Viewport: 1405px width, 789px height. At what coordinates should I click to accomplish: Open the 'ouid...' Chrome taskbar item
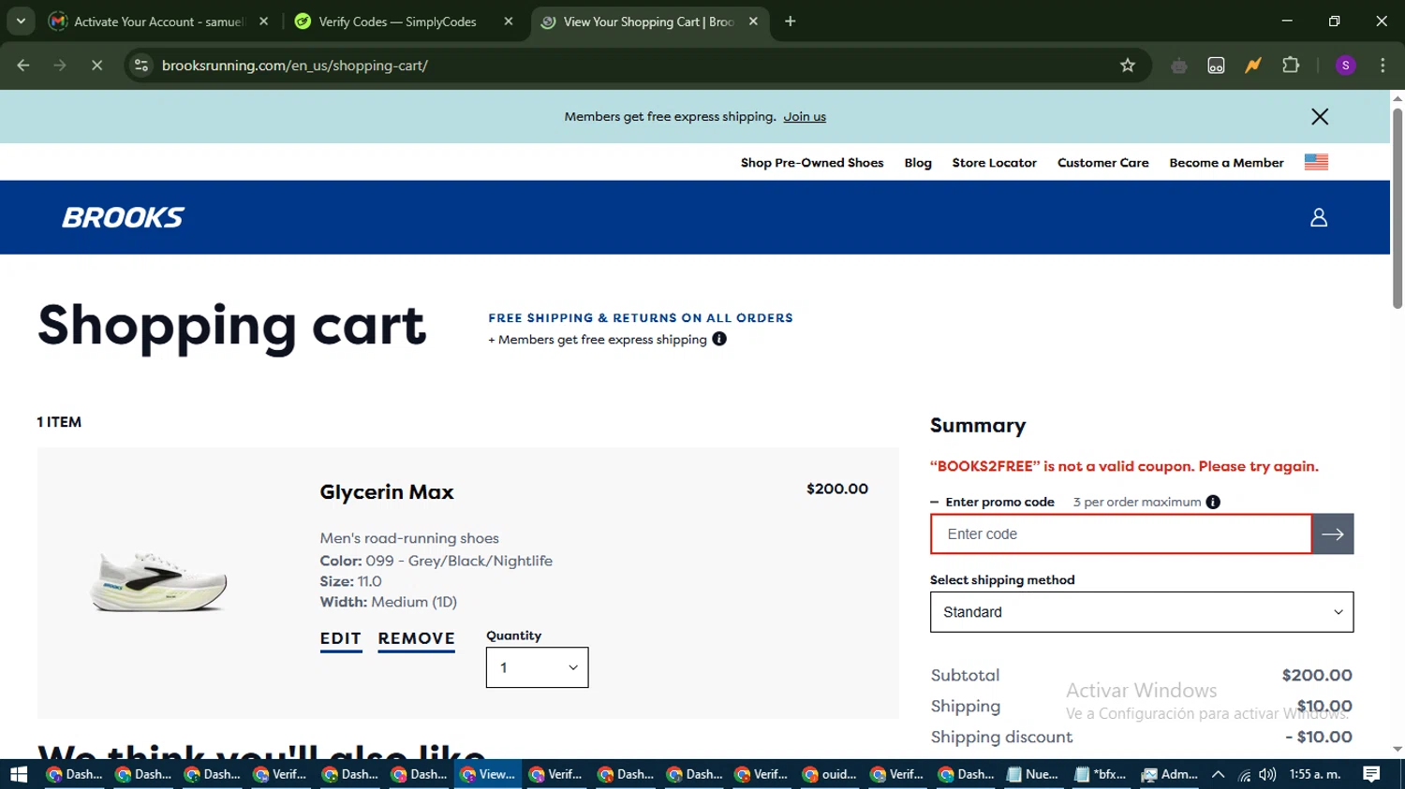coord(831,774)
